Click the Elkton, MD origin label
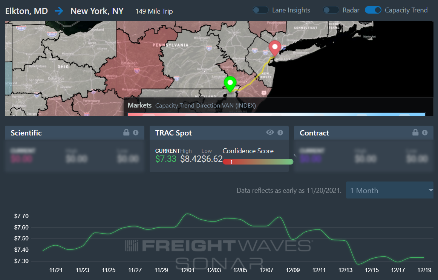Image resolution: width=438 pixels, height=280 pixels. pos(26,11)
